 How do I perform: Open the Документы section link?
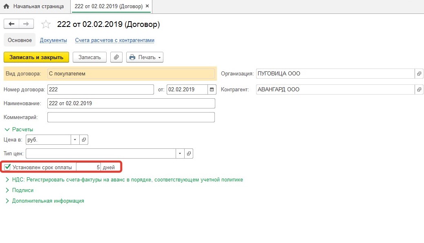pos(53,40)
